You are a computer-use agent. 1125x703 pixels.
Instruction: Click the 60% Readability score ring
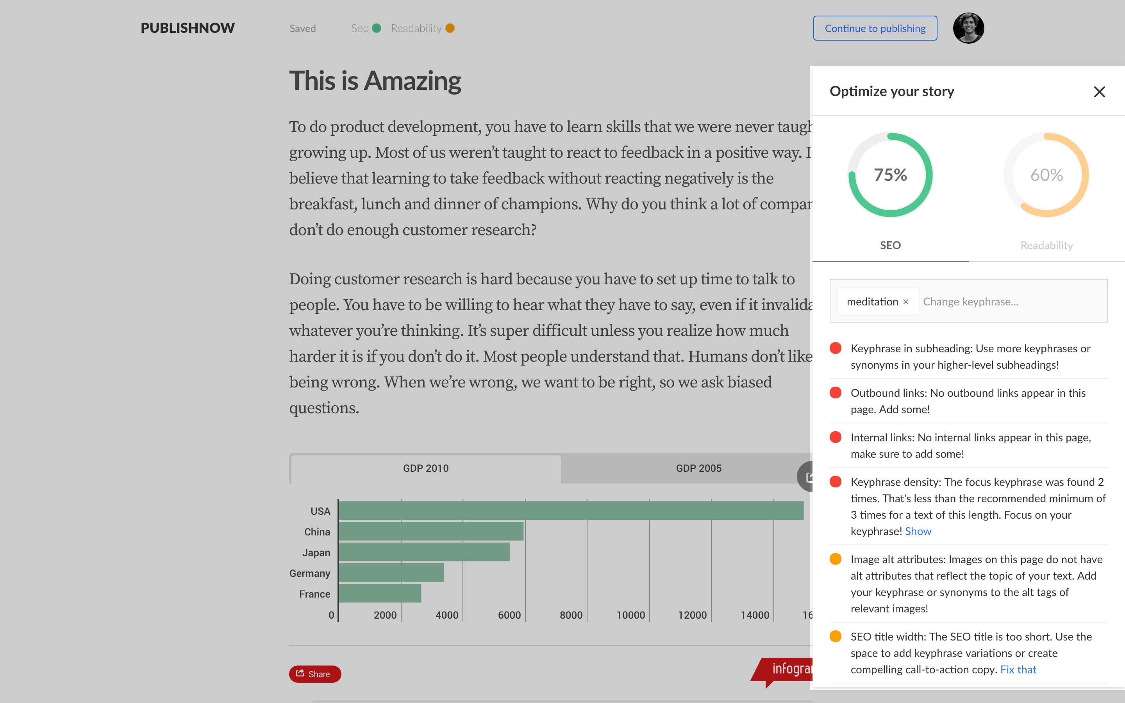coord(1046,175)
